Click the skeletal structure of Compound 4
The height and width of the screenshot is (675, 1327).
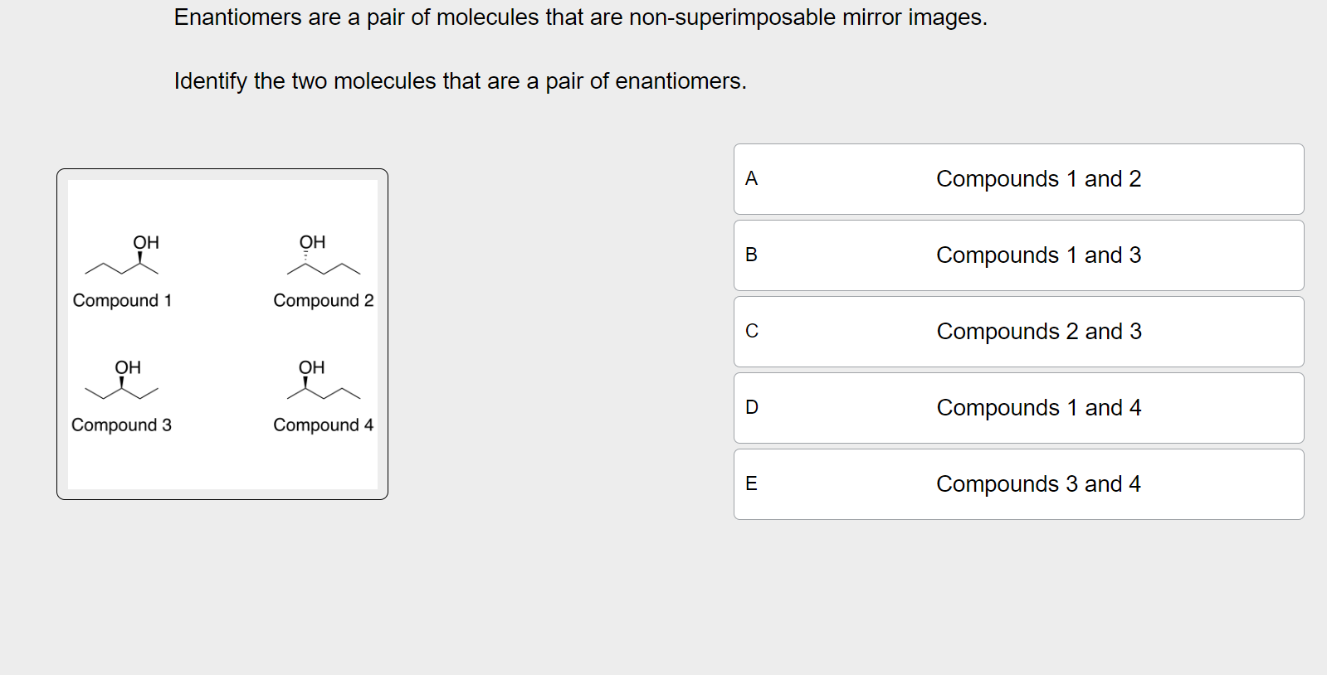click(323, 389)
